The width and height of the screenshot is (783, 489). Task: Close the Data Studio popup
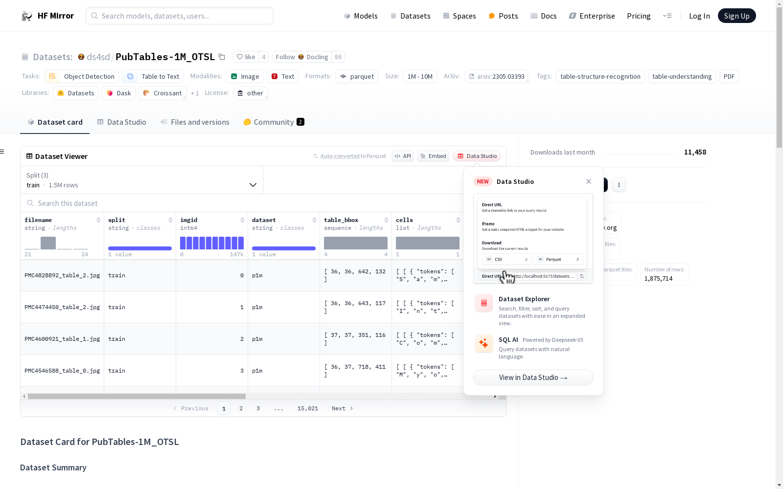coord(588,181)
